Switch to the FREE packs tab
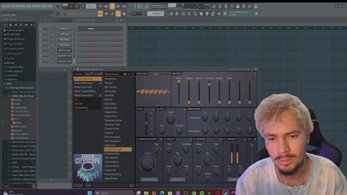This screenshot has height=195, width=347. pyautogui.click(x=88, y=74)
